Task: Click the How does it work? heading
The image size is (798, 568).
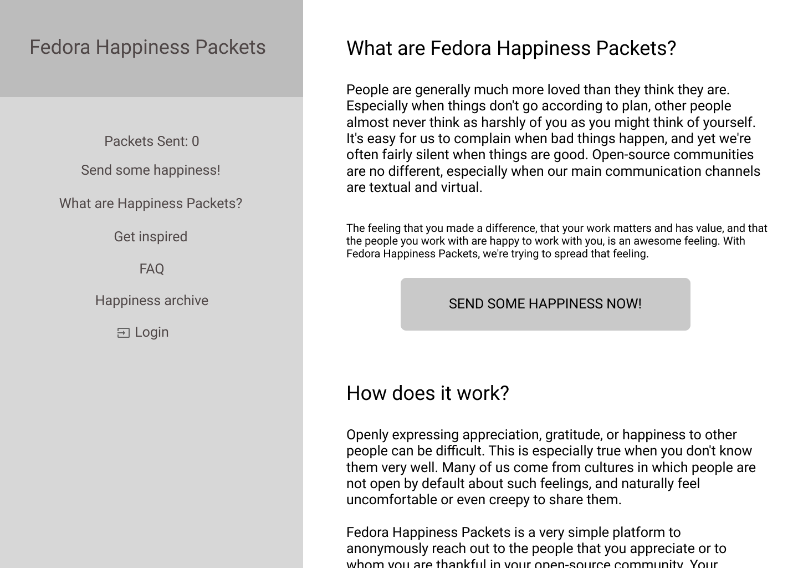Action: [x=427, y=393]
